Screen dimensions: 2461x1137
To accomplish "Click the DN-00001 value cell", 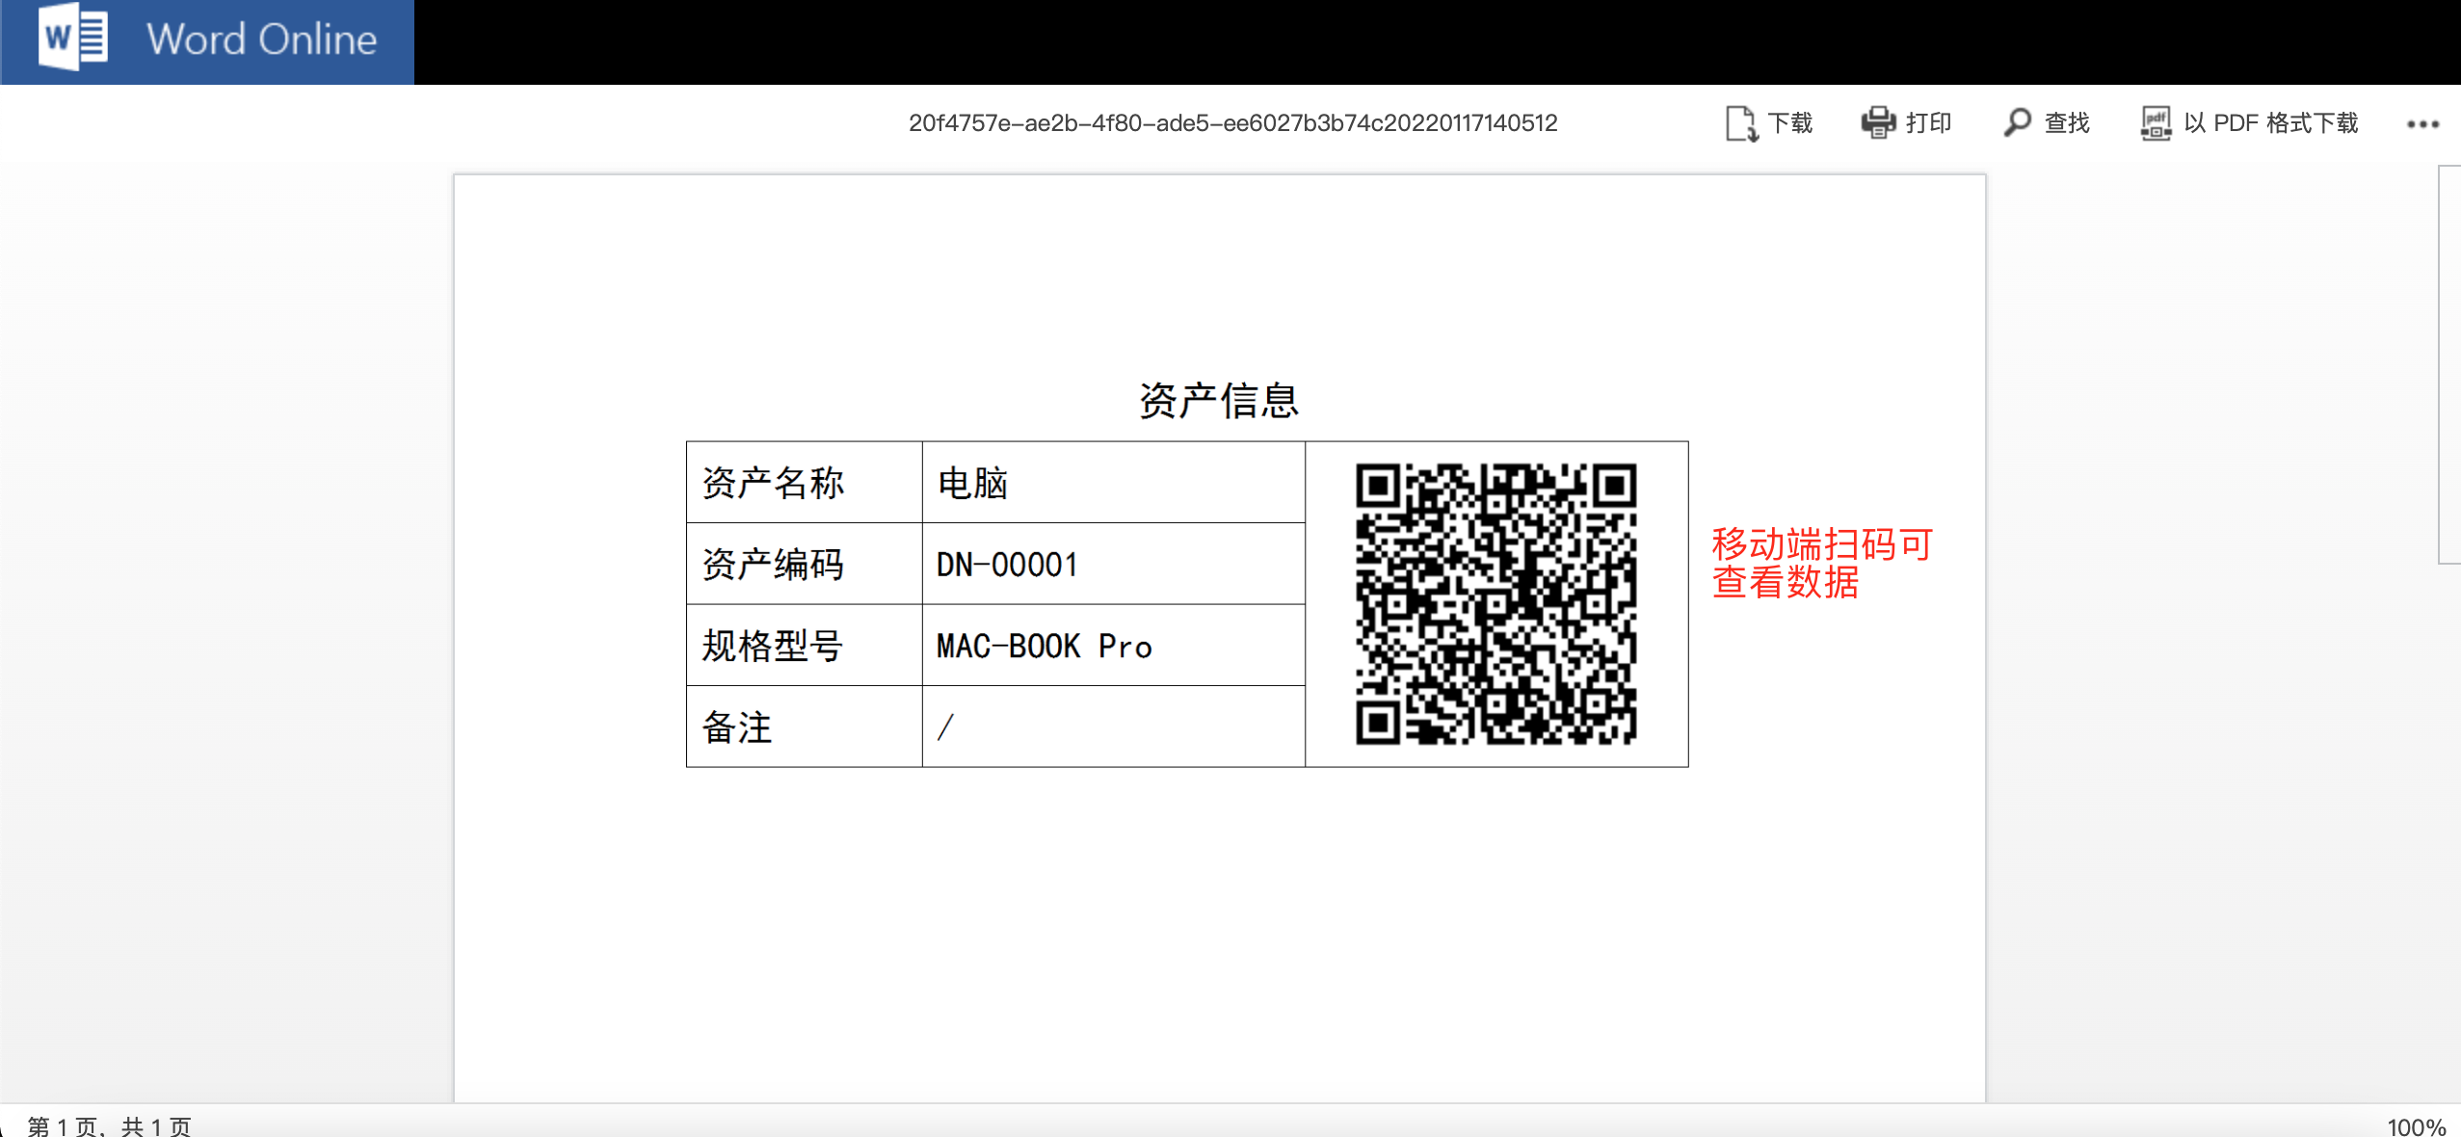I will [1114, 564].
